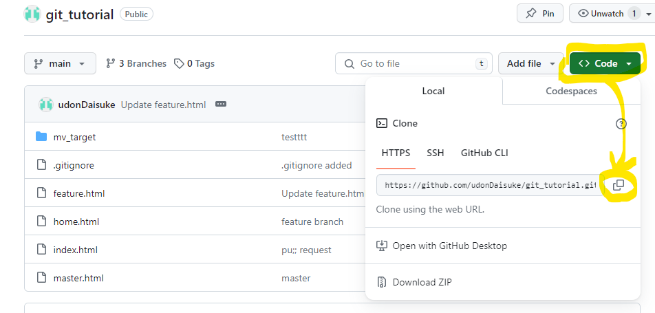Expand the commit message ellipsis button
This screenshot has width=655, height=313.
(221, 104)
